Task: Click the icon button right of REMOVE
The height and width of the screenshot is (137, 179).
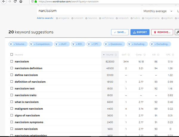Action: 177,32
